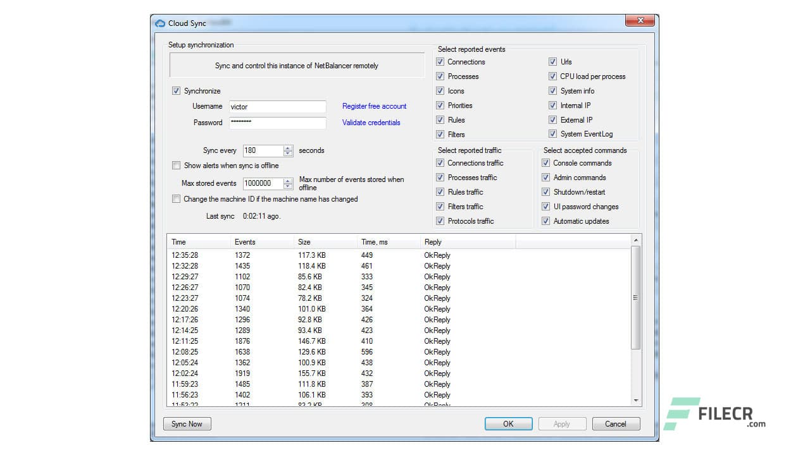Viewport: 810px width, 455px height.
Task: Click the OK button
Action: pos(508,423)
